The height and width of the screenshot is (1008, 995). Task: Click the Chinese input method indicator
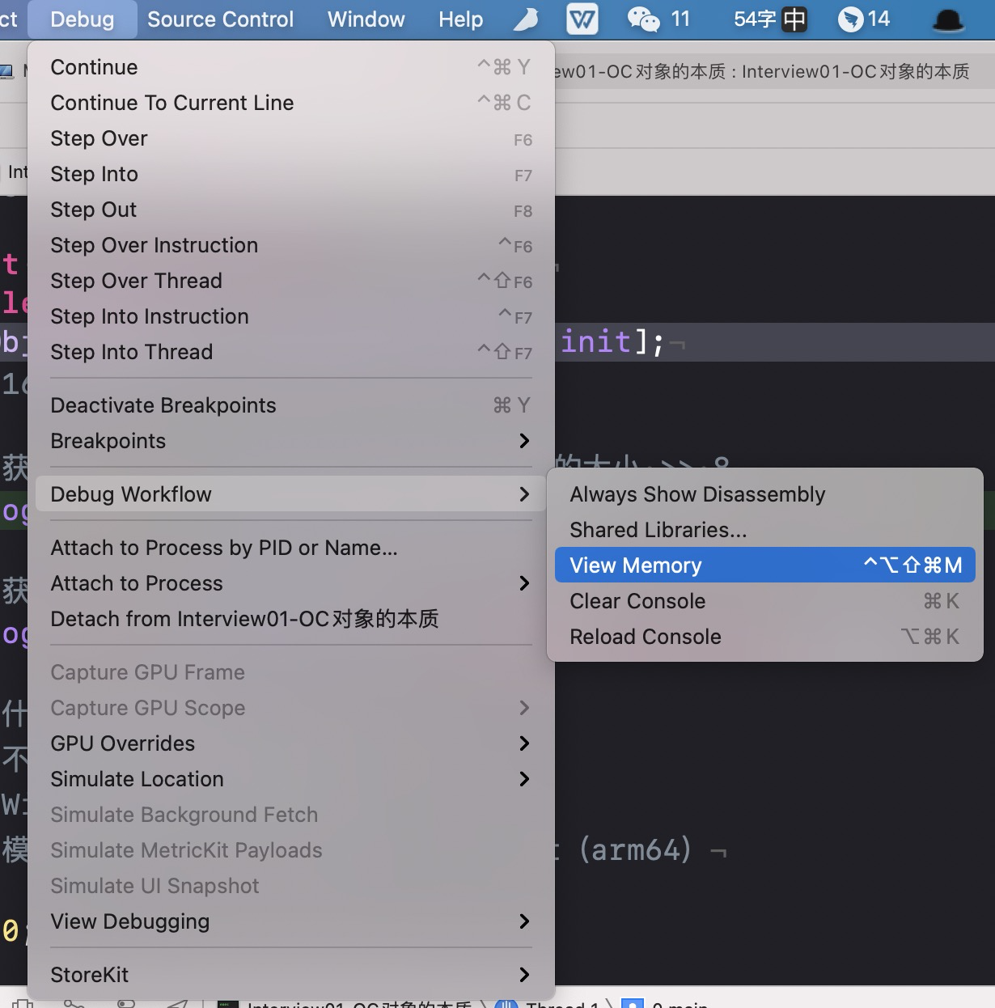(x=794, y=19)
